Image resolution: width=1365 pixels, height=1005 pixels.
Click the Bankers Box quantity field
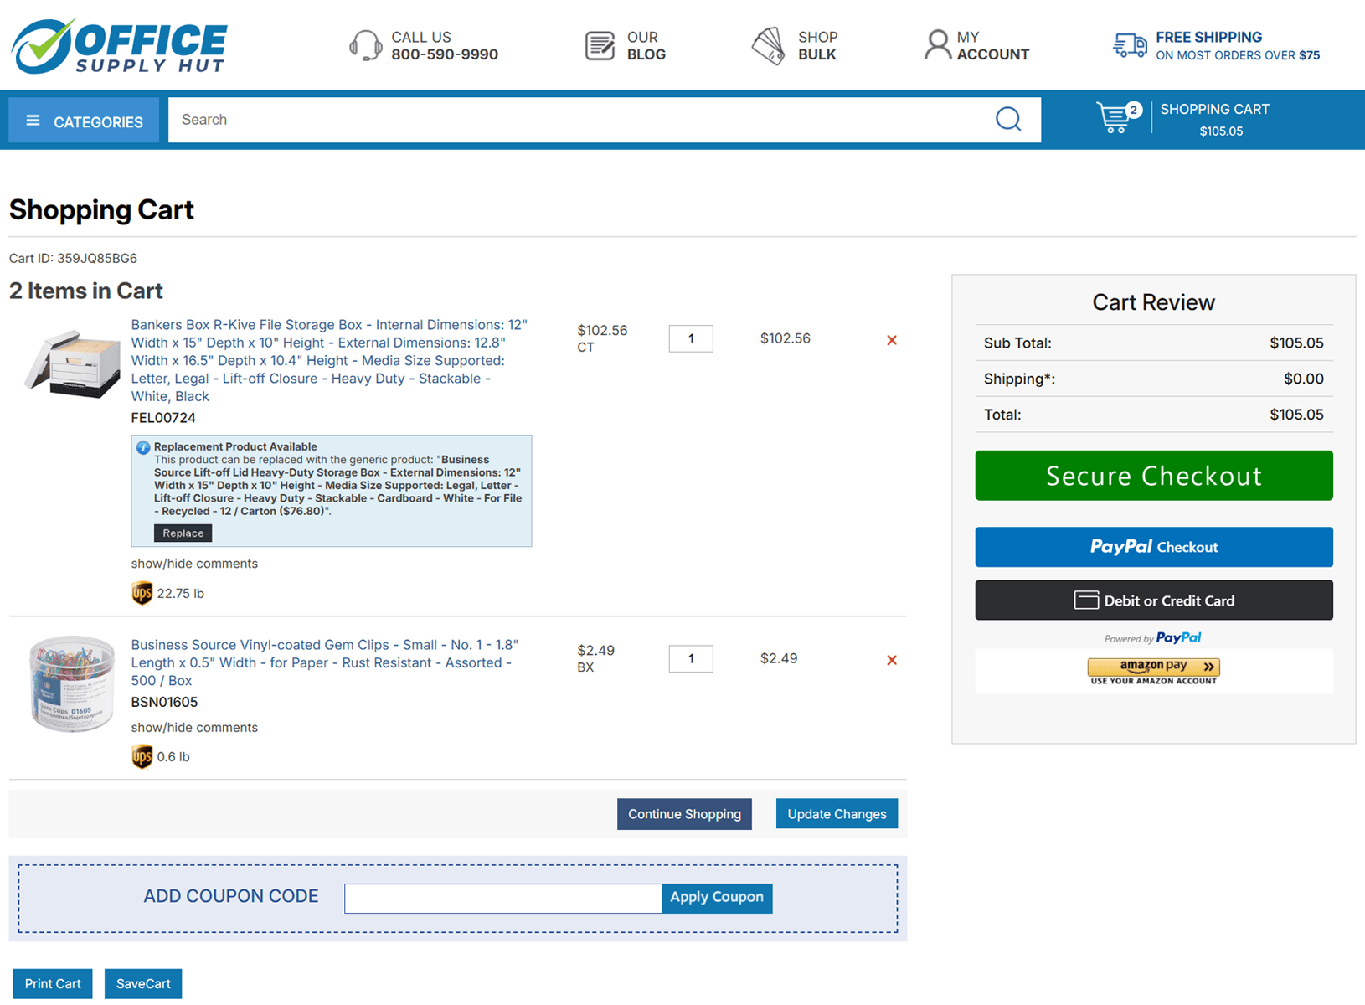point(691,338)
